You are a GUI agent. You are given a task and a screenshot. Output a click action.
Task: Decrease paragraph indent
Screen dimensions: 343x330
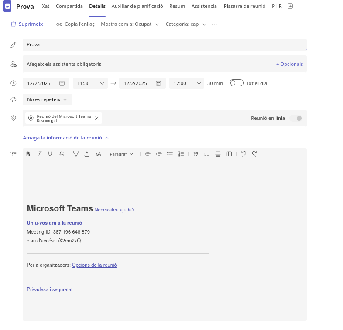[x=147, y=154]
